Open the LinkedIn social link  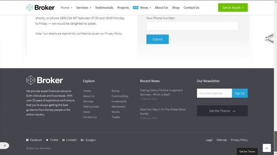coord(69,140)
